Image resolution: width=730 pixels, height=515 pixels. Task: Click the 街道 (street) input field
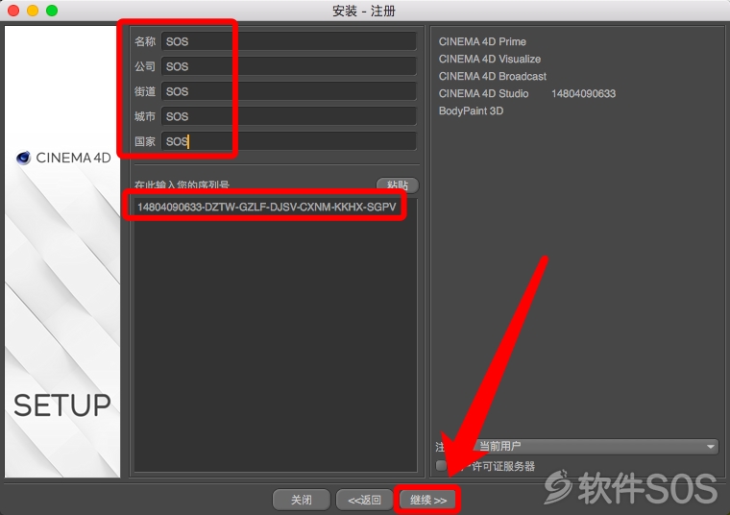point(289,91)
